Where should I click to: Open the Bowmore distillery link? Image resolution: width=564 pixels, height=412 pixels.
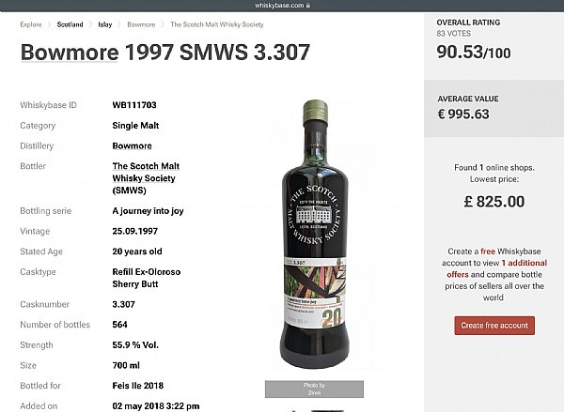[132, 145]
